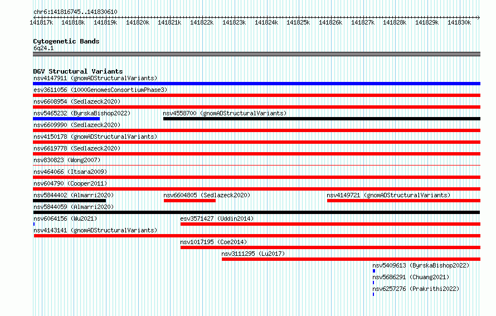
Task: Click the small blue nsv5409613 marker
Action: coord(374,271)
